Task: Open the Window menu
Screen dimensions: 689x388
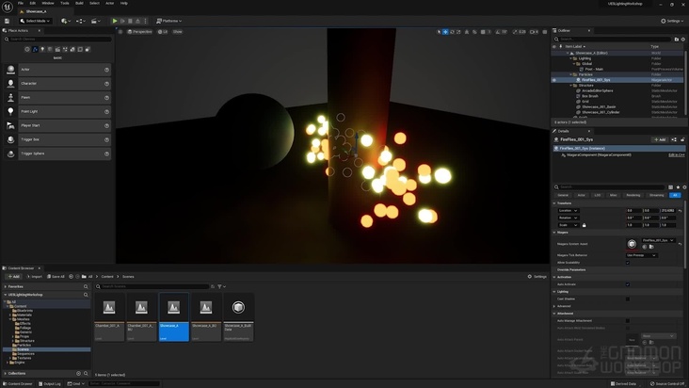Action: coord(47,3)
